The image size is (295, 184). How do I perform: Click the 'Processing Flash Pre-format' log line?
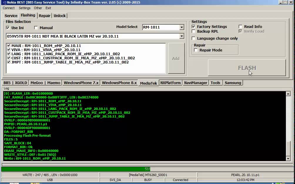[27, 136]
